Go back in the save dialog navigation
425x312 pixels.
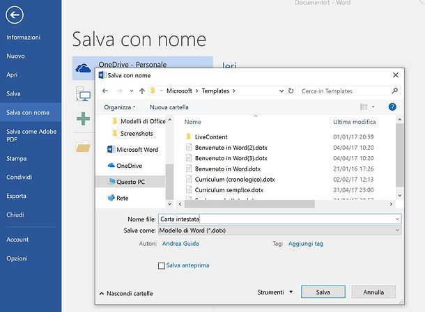pyautogui.click(x=105, y=91)
